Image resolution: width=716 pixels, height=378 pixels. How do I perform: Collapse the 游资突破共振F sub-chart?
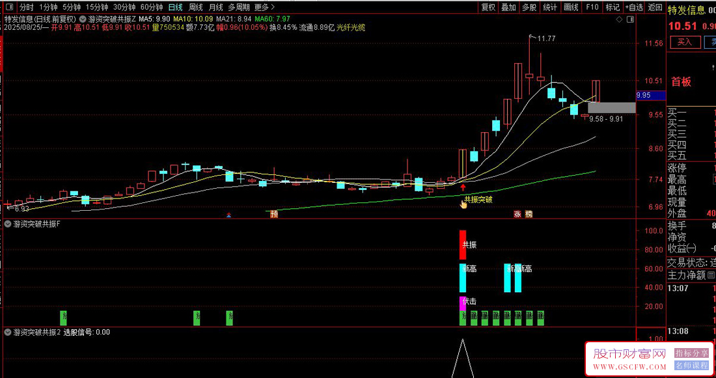coord(8,224)
